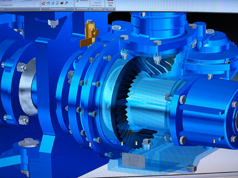Click the key-shaped icon in Configurations
This screenshot has height=178, width=238.
[66, 3]
